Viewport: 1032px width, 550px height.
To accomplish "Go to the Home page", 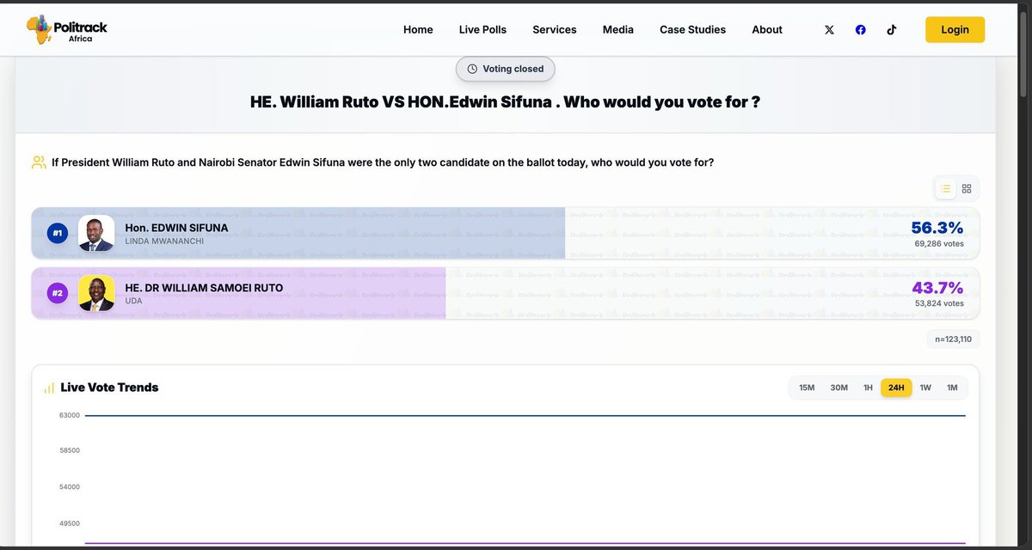I will coord(418,29).
